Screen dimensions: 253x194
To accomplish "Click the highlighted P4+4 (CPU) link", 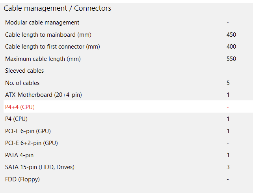I will (x=22, y=107).
